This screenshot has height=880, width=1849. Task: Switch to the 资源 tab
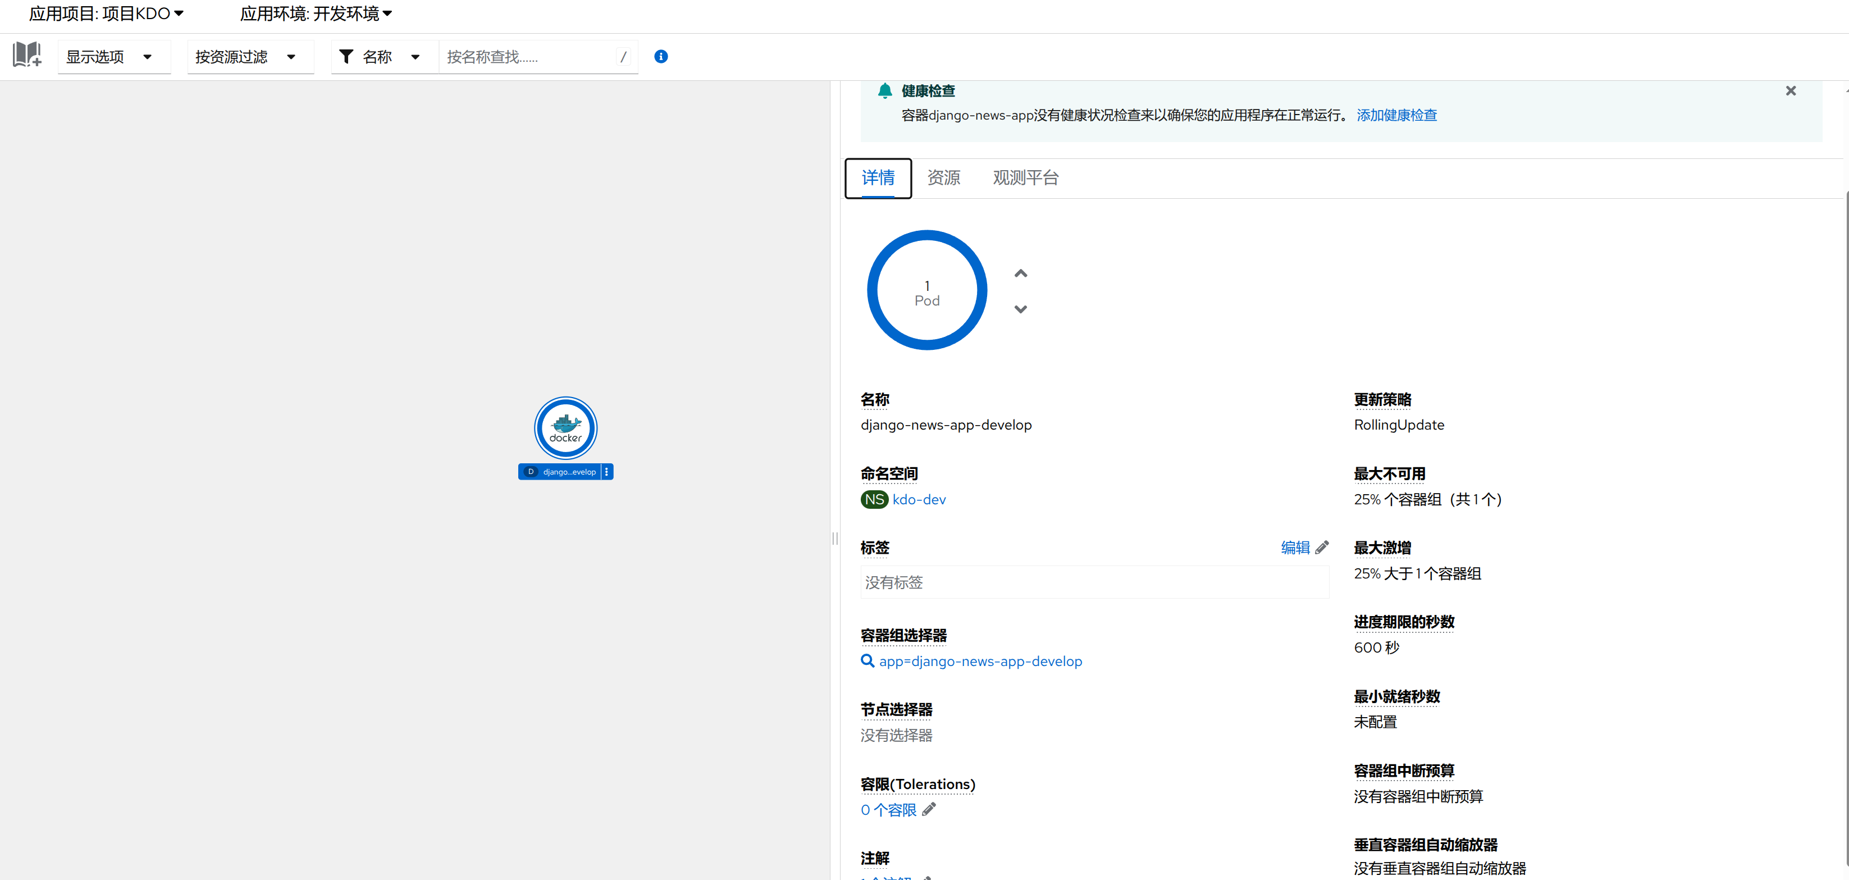click(943, 178)
